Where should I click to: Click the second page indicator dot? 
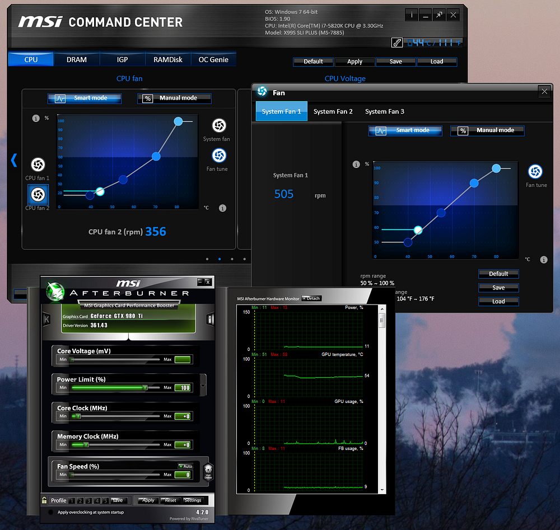(x=220, y=259)
